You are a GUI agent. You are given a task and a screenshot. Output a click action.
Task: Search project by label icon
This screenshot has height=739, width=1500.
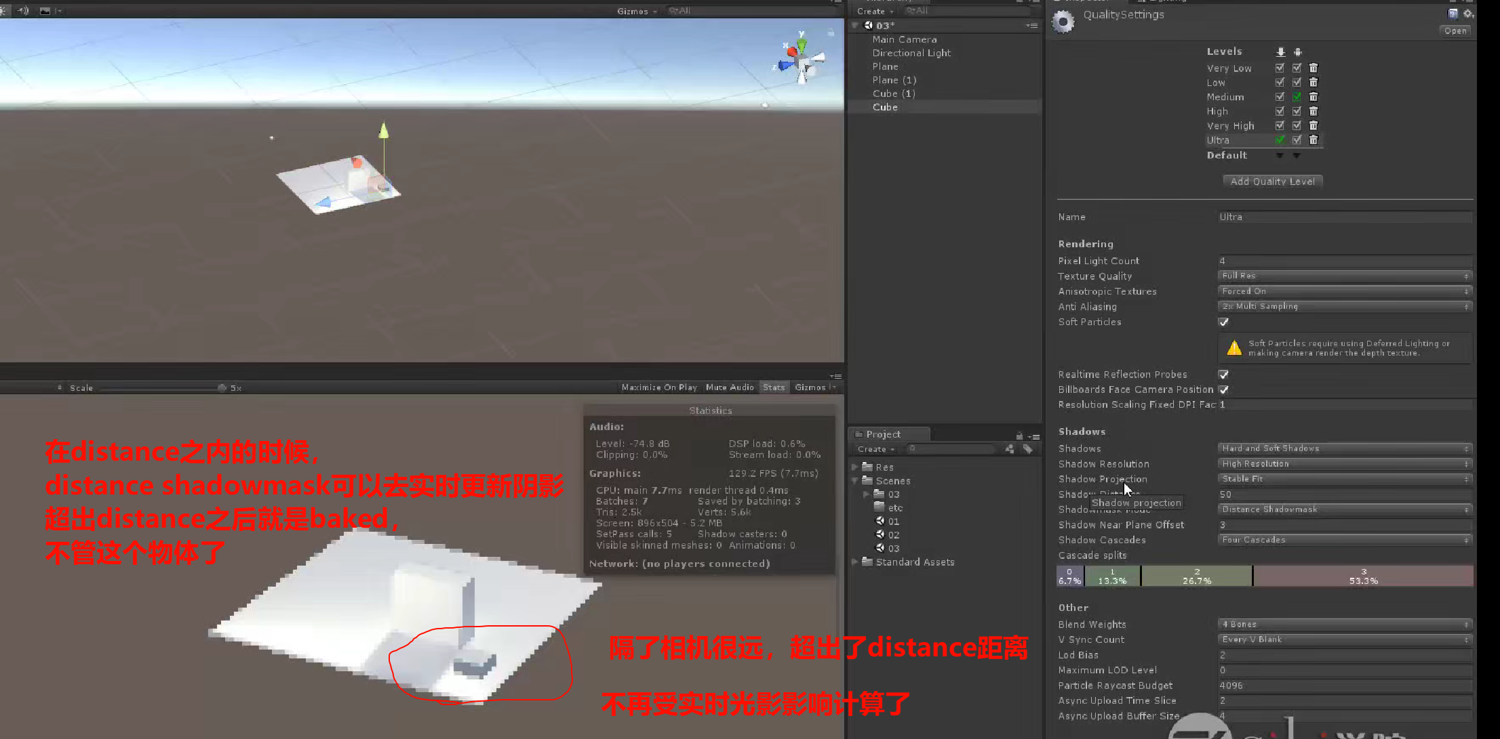coord(1027,449)
